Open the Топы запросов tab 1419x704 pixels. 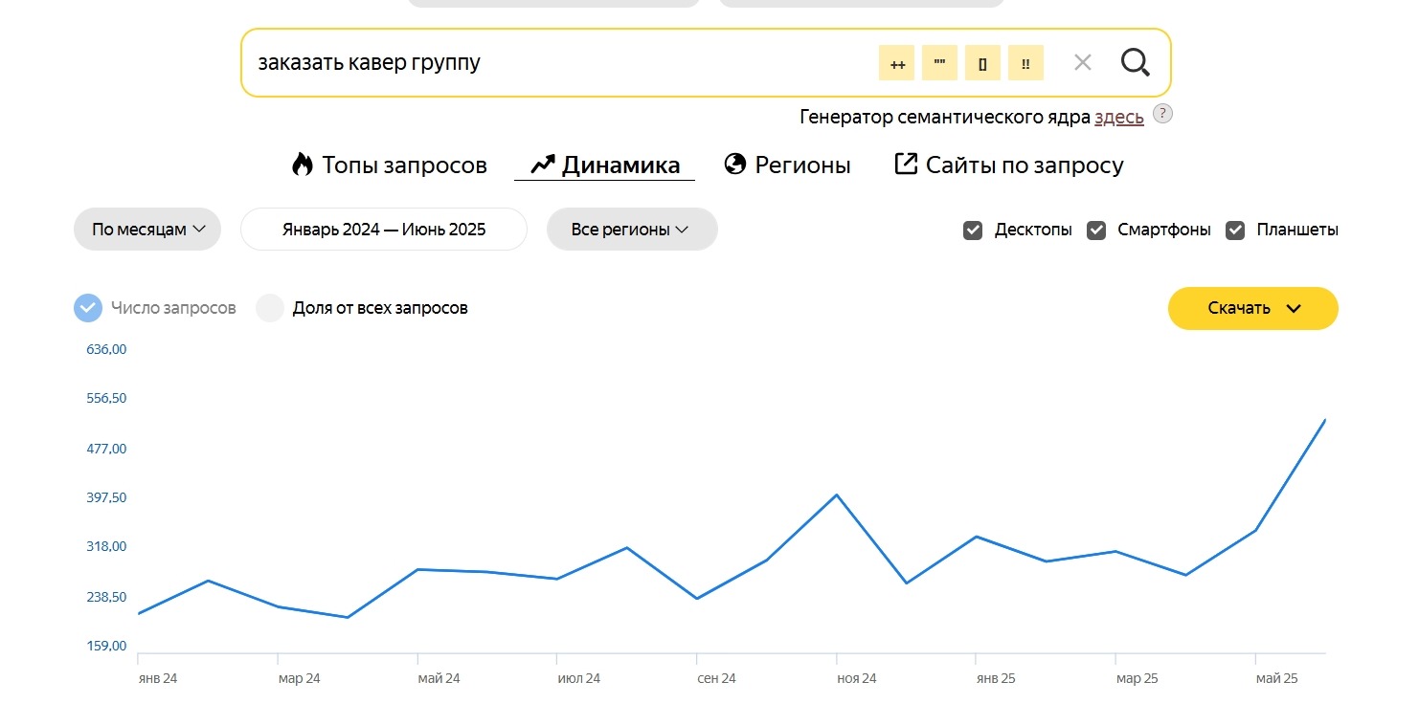click(390, 165)
